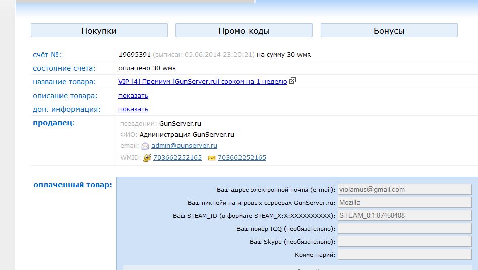Click the WMID WebMoney icon

147,158
